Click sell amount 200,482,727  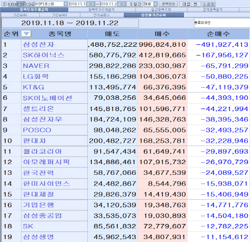click(x=113, y=141)
